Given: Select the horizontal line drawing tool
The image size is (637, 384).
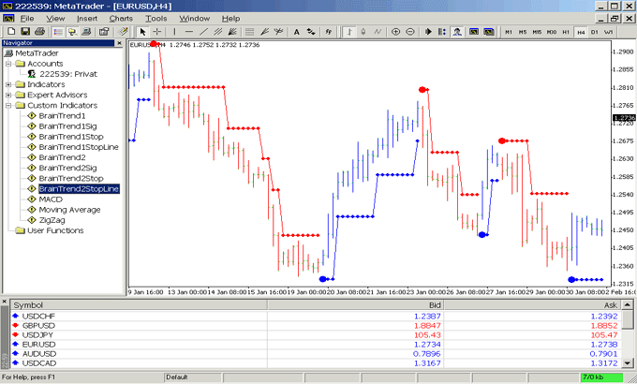Looking at the screenshot, I should click(187, 31).
